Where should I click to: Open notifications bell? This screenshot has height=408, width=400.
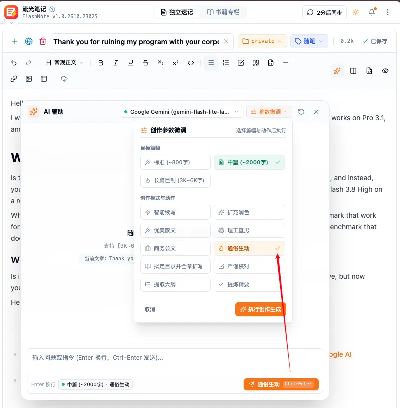pos(372,12)
